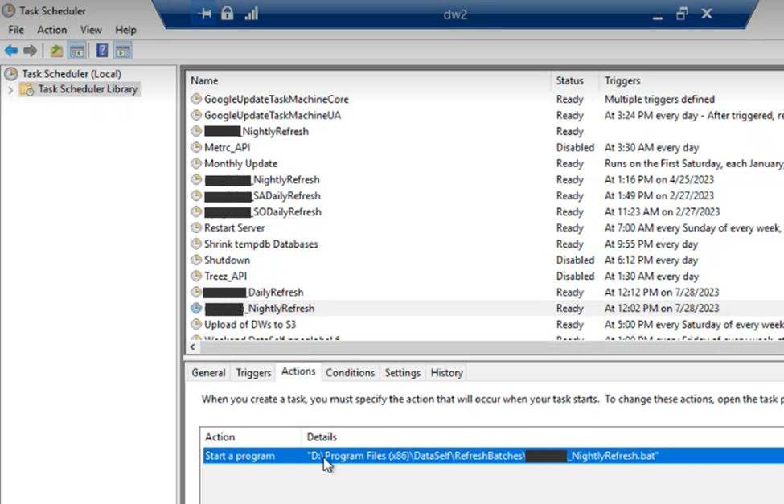Open the View menu
The height and width of the screenshot is (504, 784).
[91, 30]
